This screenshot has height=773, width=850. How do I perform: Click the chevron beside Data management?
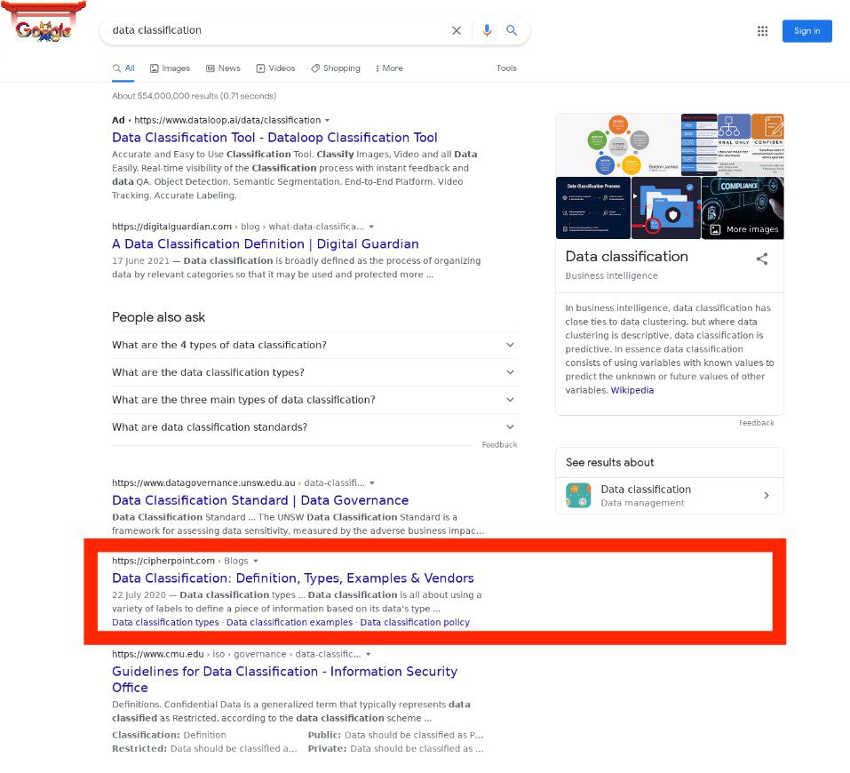pyautogui.click(x=767, y=495)
